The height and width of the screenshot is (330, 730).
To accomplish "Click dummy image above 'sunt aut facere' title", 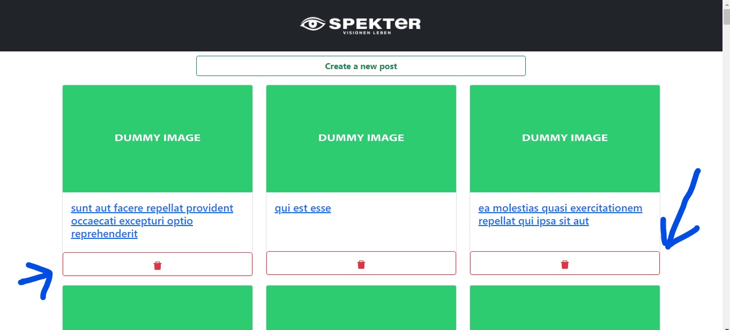I will point(158,139).
